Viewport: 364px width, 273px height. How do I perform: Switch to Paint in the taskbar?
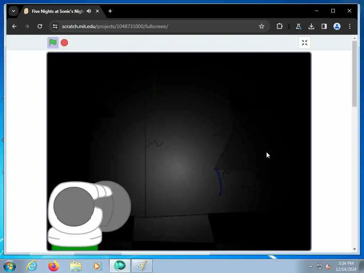(x=141, y=266)
